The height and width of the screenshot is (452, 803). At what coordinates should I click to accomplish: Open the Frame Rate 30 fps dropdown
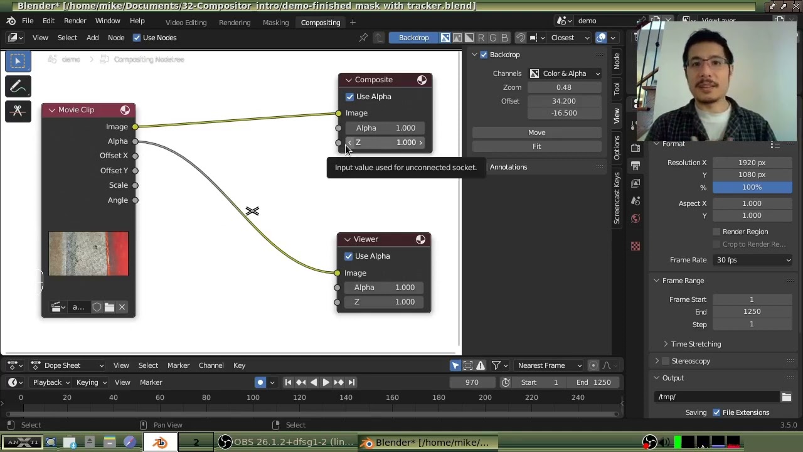pos(752,260)
